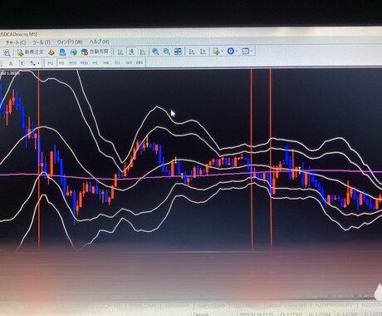
Task: Switch timeframe to M5
Action: [x=61, y=63]
